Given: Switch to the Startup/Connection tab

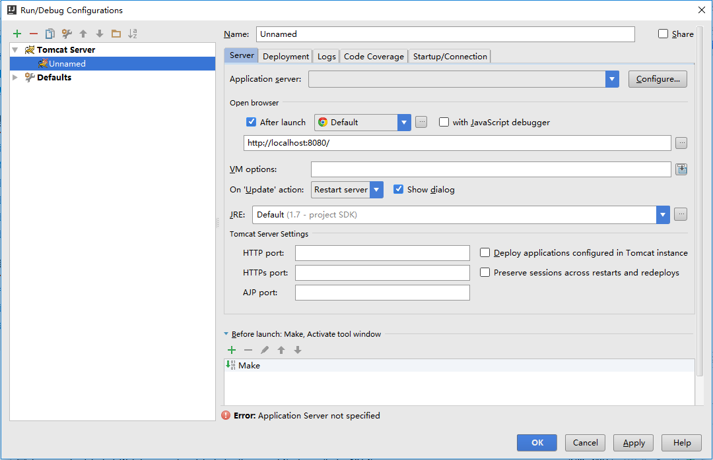Looking at the screenshot, I should click(450, 56).
